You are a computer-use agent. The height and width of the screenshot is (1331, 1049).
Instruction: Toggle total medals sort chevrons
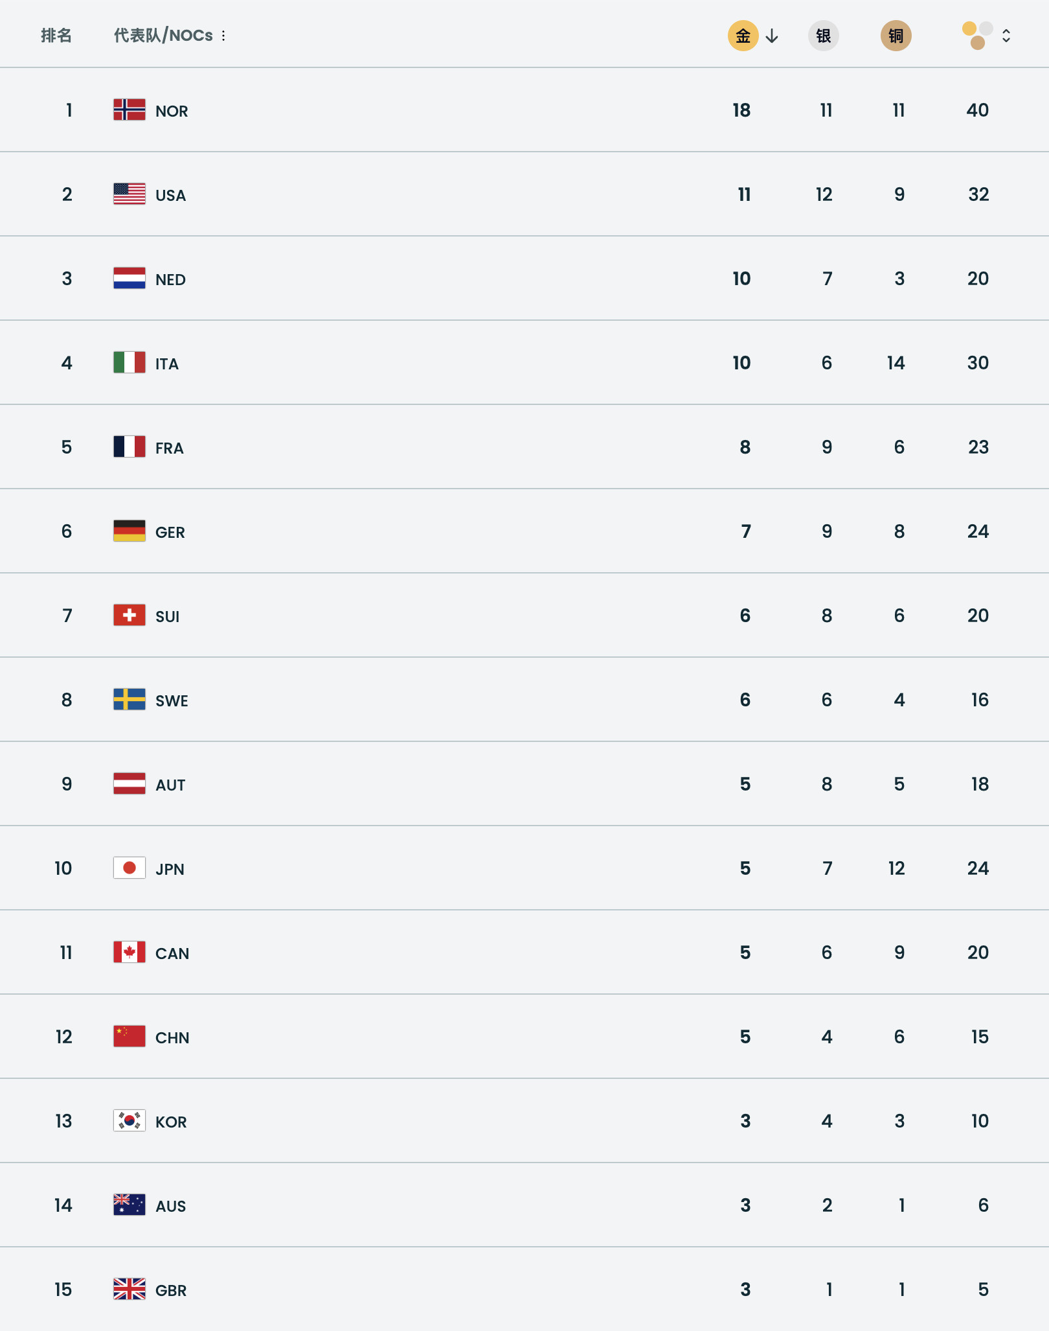(x=1006, y=36)
